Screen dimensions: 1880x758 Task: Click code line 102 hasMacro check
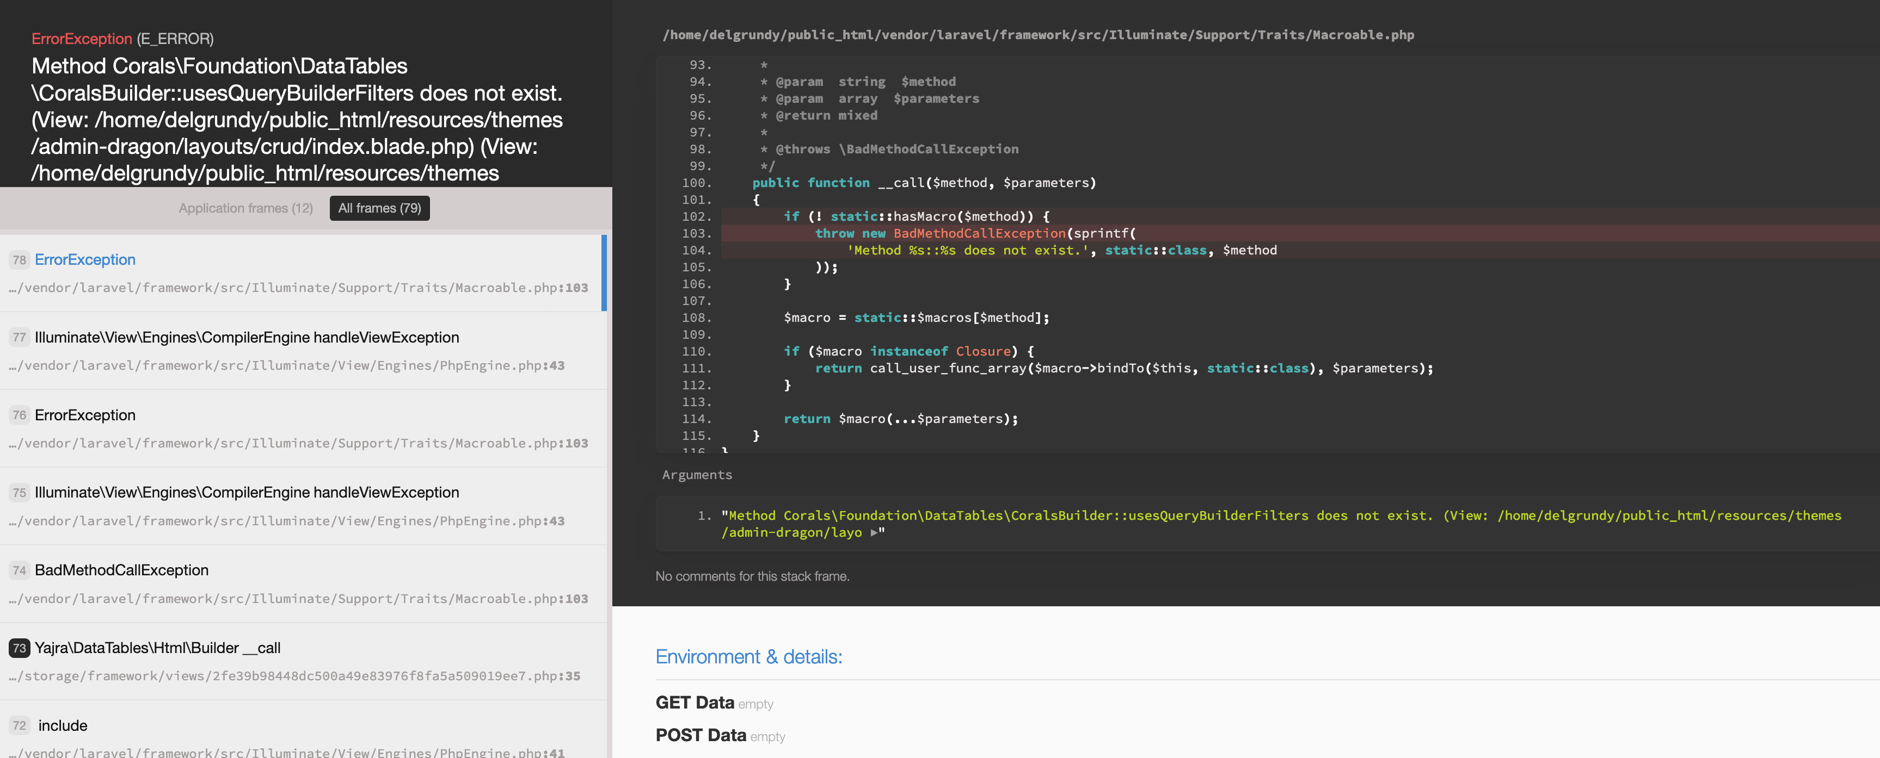917,216
